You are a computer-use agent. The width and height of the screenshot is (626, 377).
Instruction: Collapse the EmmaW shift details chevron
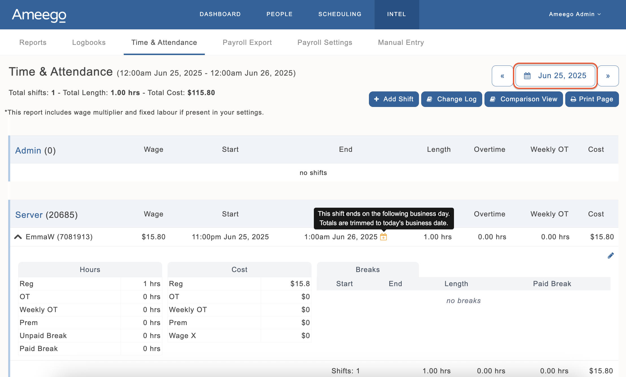(18, 237)
